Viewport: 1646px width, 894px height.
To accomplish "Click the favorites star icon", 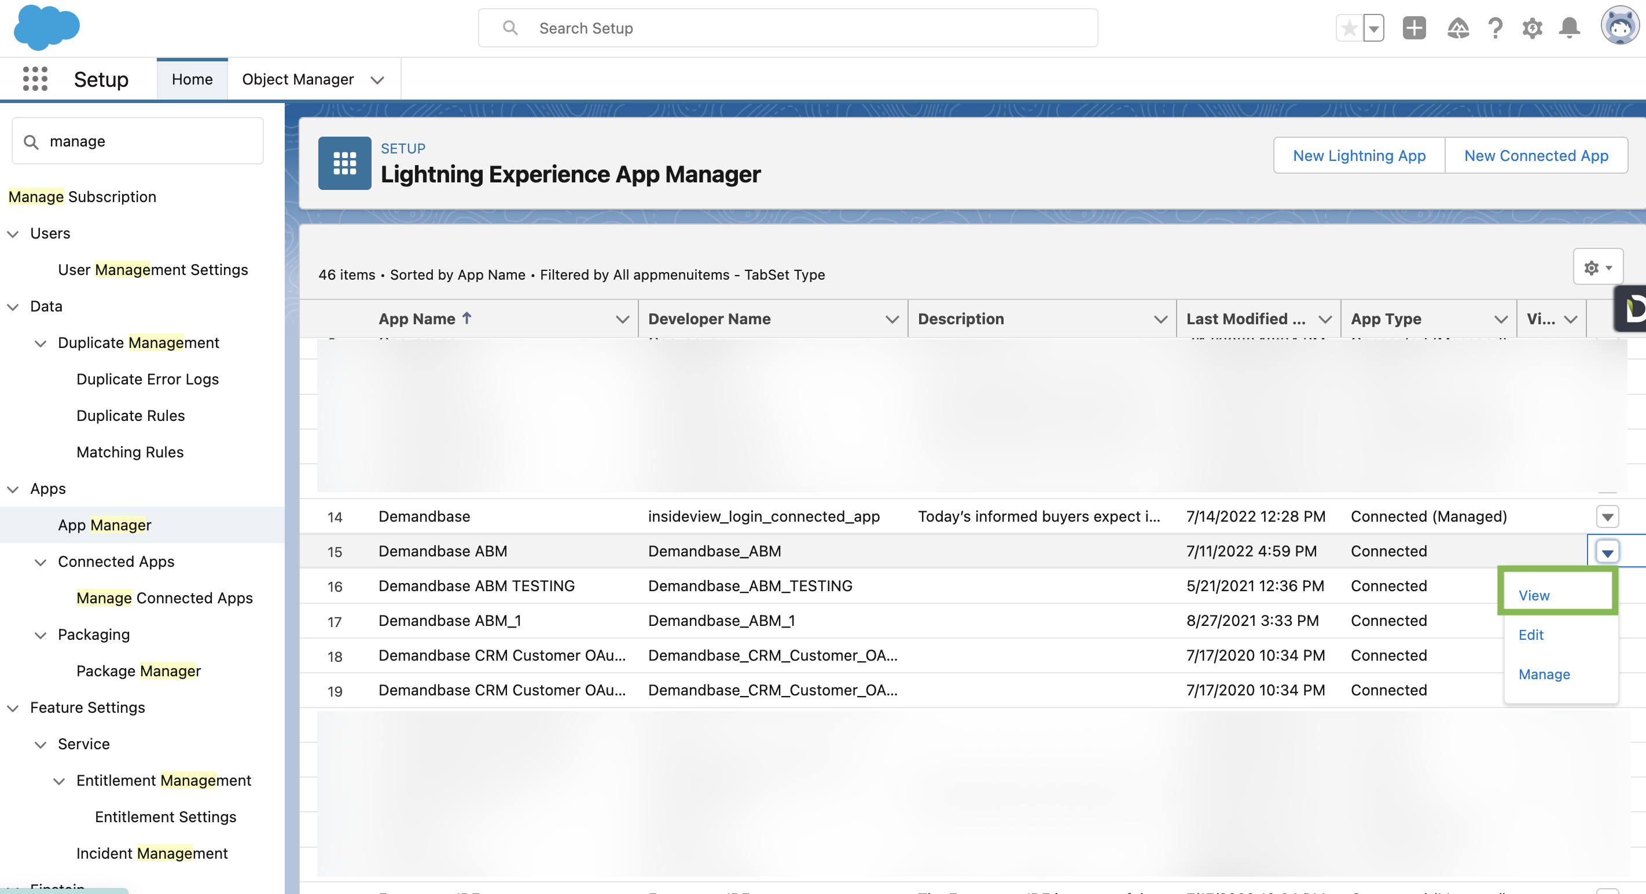I will pyautogui.click(x=1349, y=28).
